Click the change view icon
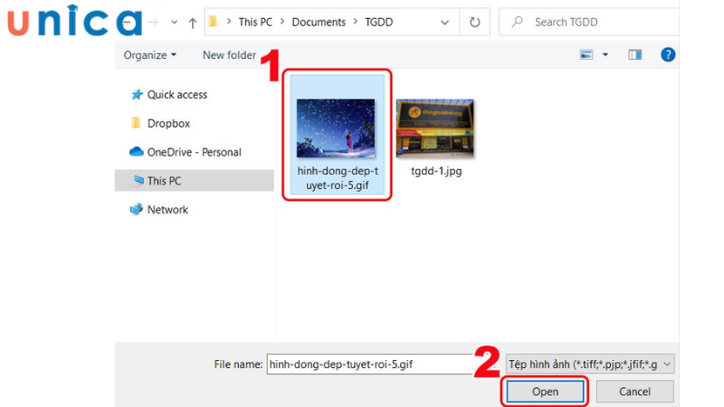This screenshot has height=407, width=724. [x=586, y=55]
